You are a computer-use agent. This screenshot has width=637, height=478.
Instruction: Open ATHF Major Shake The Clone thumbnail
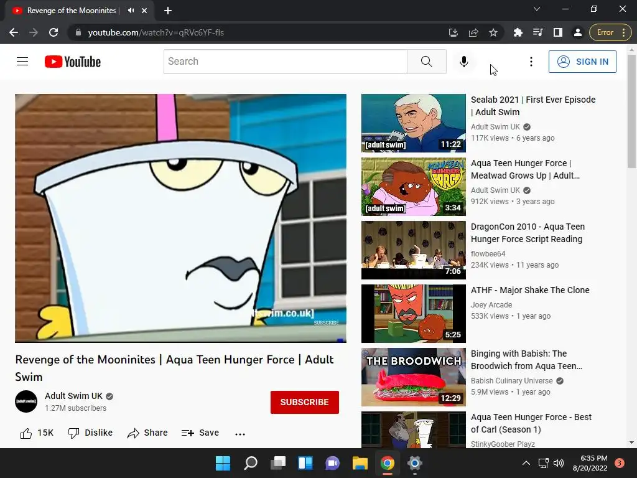pyautogui.click(x=414, y=314)
